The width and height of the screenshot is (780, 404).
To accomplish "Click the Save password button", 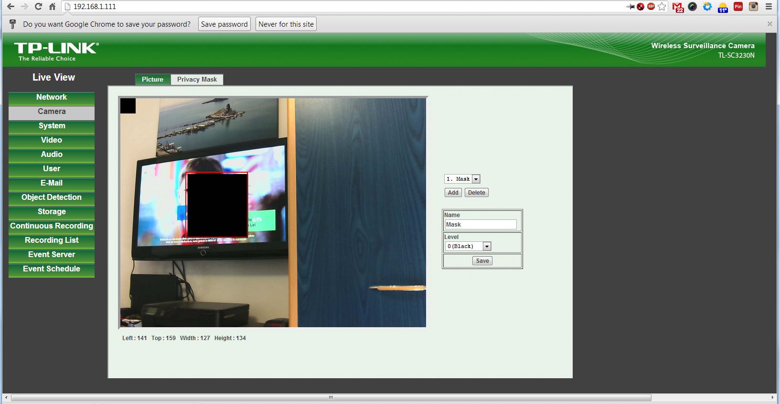I will coord(224,24).
